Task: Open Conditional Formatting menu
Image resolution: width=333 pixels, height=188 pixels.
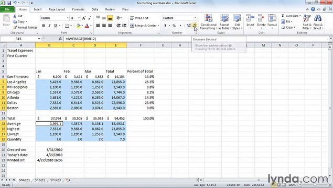Action: [x=208, y=22]
